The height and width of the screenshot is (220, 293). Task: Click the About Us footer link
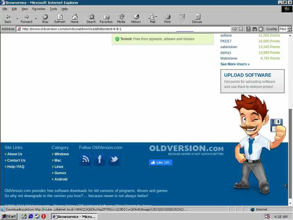point(15,154)
